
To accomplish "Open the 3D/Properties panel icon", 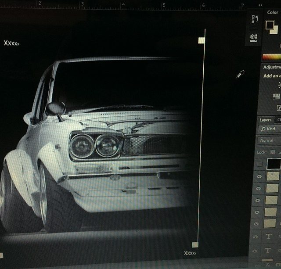I will pos(254,37).
